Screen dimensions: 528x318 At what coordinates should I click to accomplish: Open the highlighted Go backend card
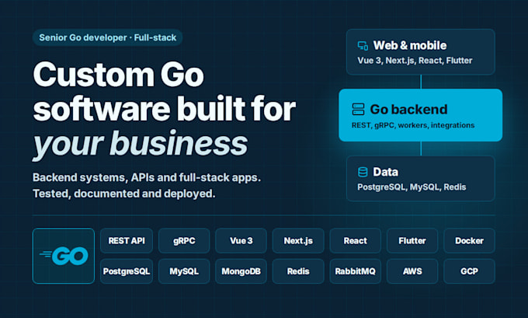click(421, 115)
